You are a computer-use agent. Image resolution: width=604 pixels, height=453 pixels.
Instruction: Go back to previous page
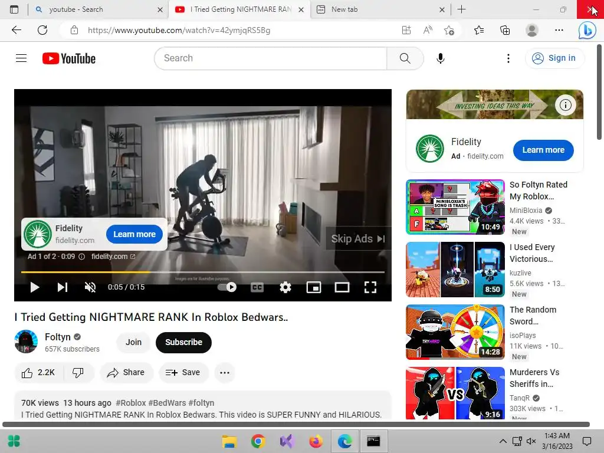[x=16, y=30]
